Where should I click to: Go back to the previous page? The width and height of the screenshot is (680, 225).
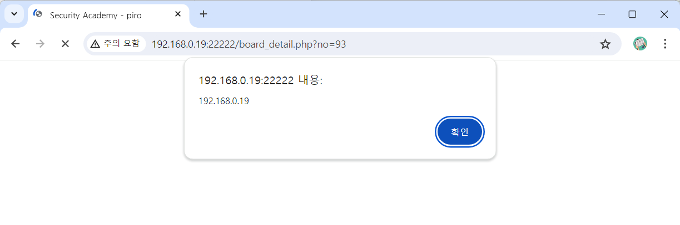pos(15,44)
